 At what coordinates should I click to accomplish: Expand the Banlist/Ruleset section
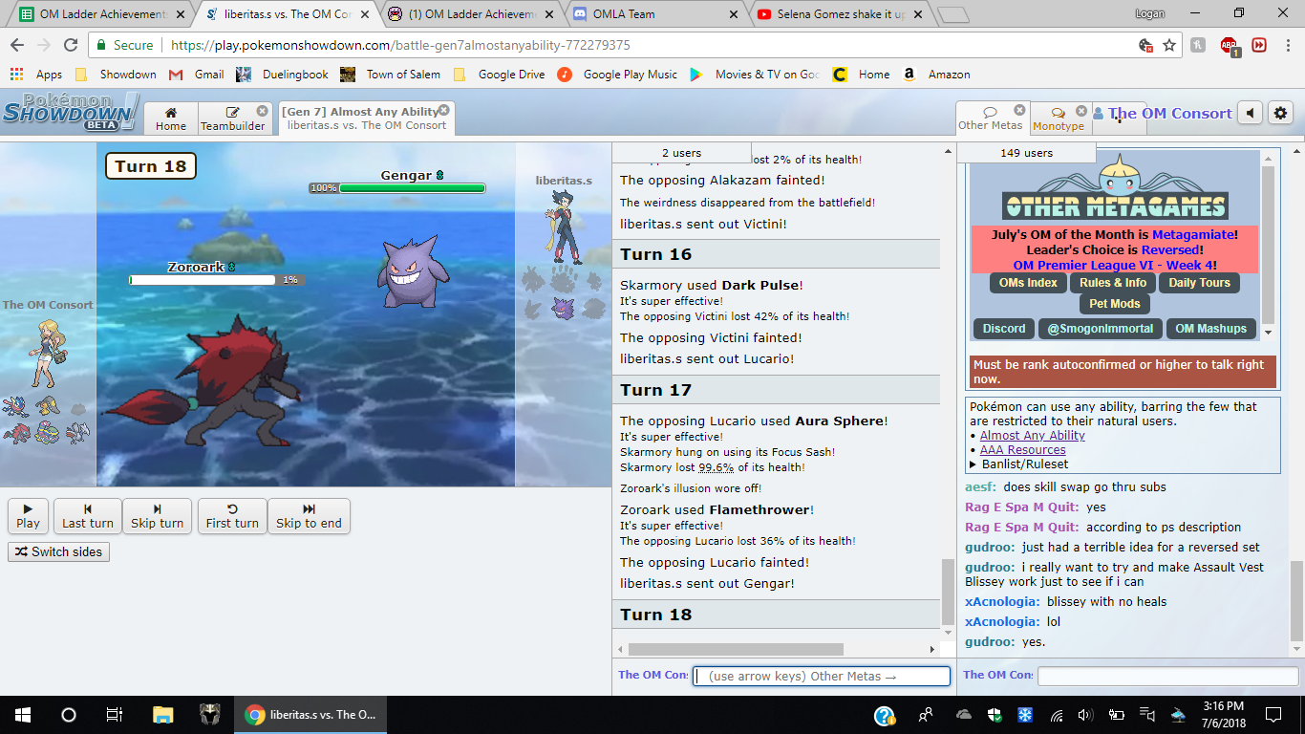(x=1021, y=464)
